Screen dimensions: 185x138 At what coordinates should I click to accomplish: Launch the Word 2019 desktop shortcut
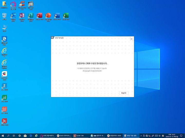57,16
